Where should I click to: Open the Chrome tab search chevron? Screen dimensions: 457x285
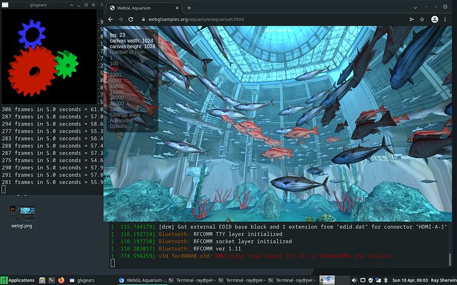(x=415, y=7)
